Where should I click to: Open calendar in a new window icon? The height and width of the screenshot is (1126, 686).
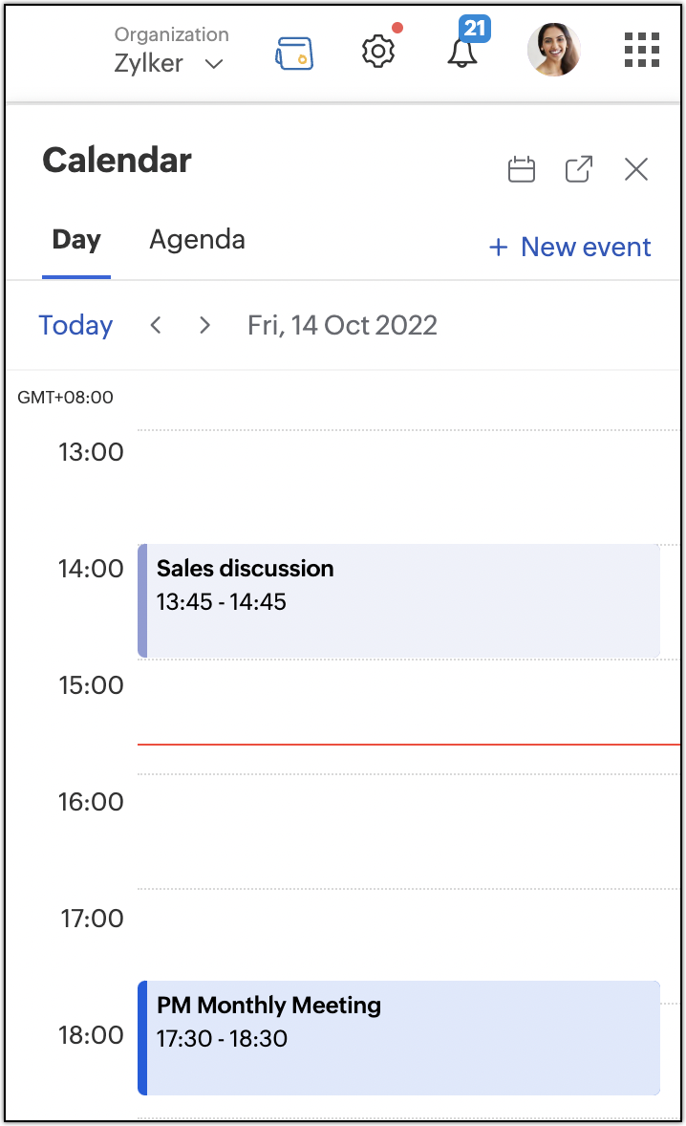click(x=579, y=170)
